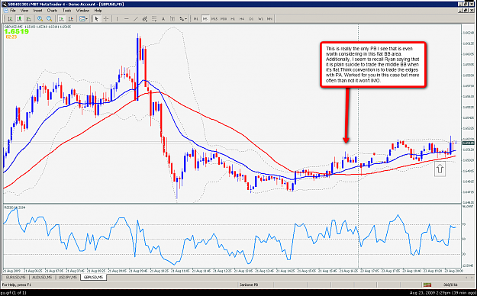Click the chart window icon beside File
Screen dimensions: 477x296
pyautogui.click(x=5, y=11)
